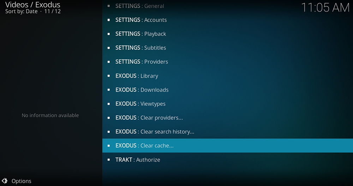Click the Sort by: Date text

[x=22, y=11]
